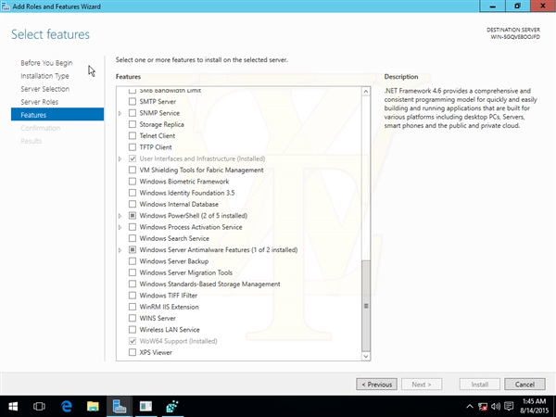Enable Windows Search Service checkbox

pos(133,238)
